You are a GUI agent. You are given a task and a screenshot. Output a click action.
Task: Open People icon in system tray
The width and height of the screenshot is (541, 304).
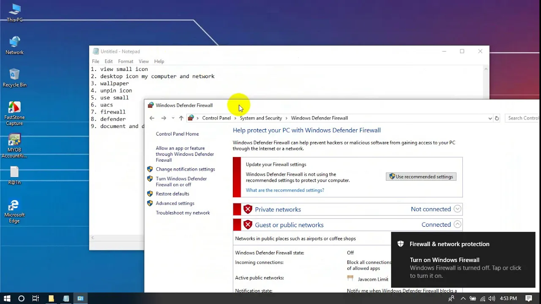451,299
